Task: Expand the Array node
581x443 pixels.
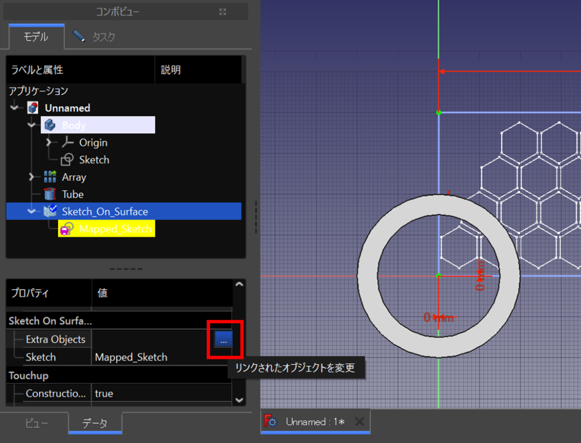Action: [32, 177]
